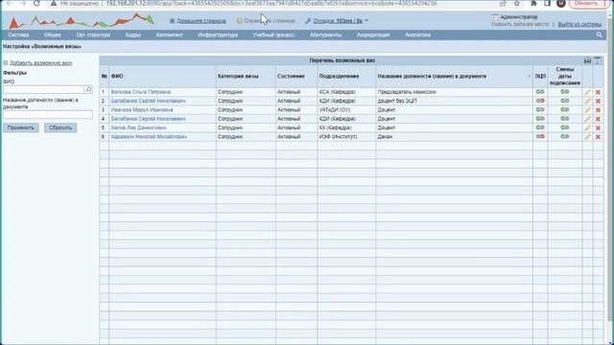
Task: Go to Домашняя страница link
Action: (x=201, y=21)
